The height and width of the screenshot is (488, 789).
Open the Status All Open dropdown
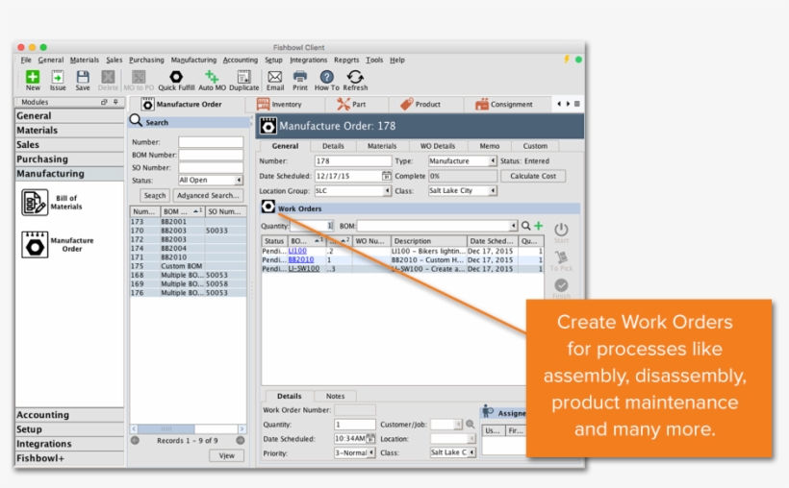tap(239, 180)
